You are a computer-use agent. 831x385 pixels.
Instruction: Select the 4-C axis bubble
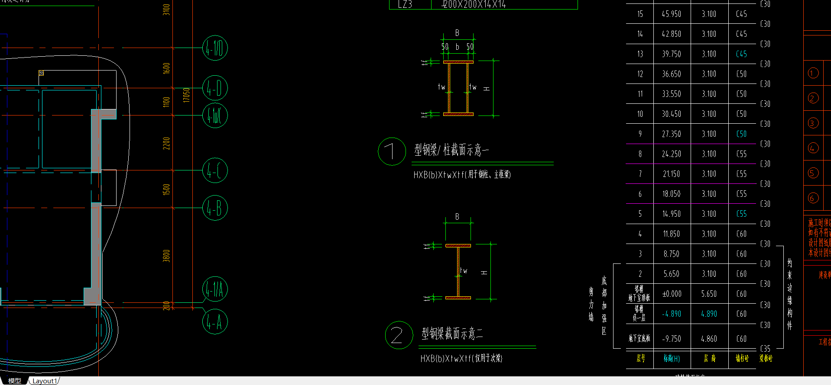215,170
